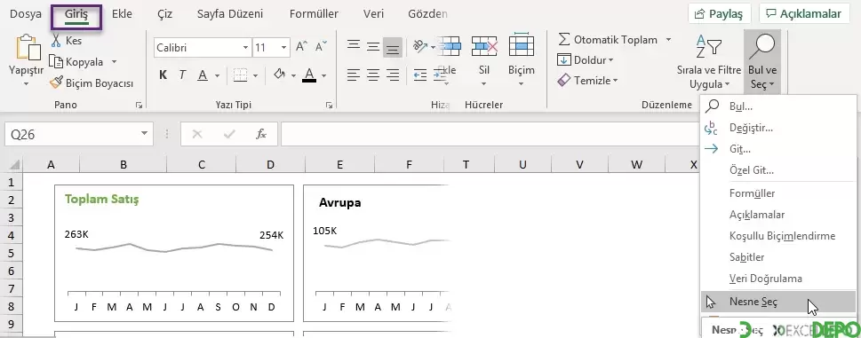Select the Toplam Satış chart
This screenshot has width=861, height=338.
tap(174, 253)
